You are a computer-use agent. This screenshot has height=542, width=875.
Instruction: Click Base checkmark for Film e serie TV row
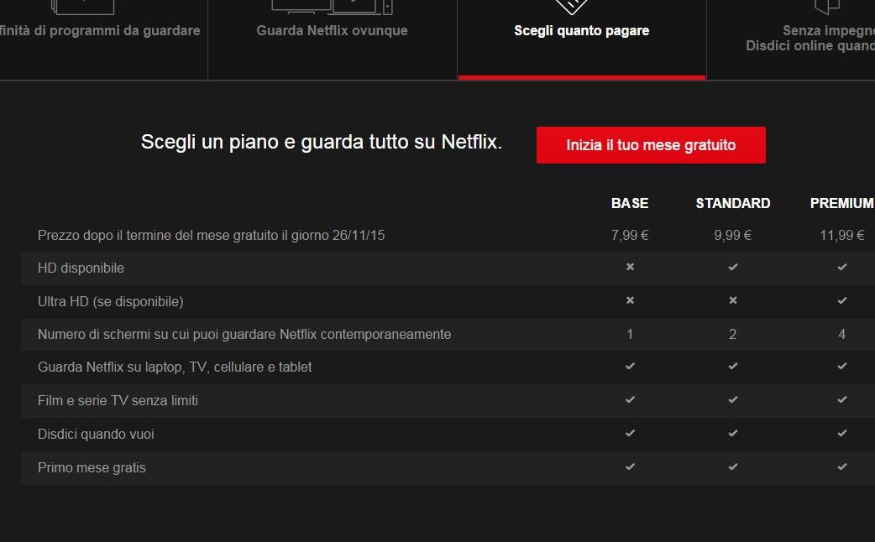tap(630, 400)
